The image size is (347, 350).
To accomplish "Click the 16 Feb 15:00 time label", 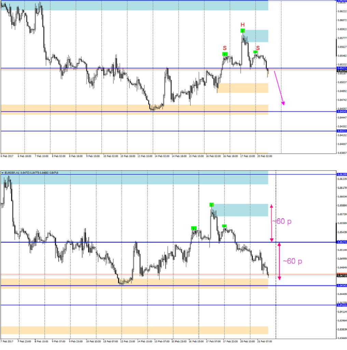I will point(196,341).
